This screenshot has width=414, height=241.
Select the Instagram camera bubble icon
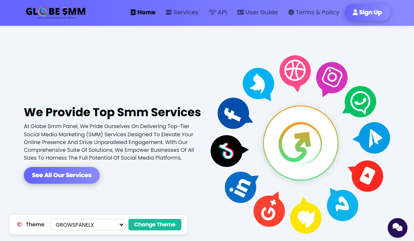[x=332, y=77]
